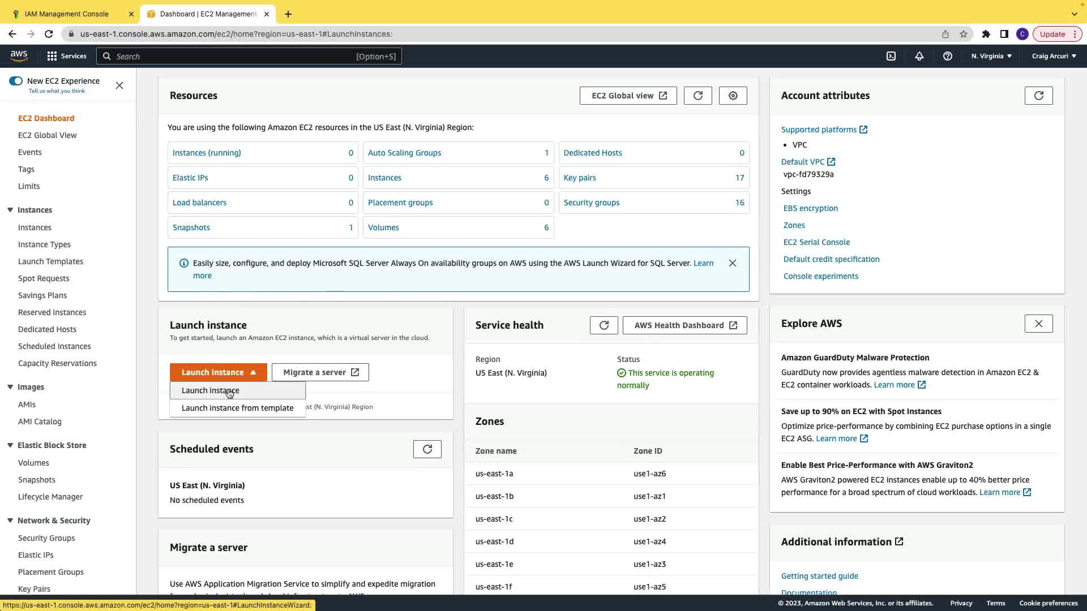Switch to IAM Management Console tab

tap(67, 14)
